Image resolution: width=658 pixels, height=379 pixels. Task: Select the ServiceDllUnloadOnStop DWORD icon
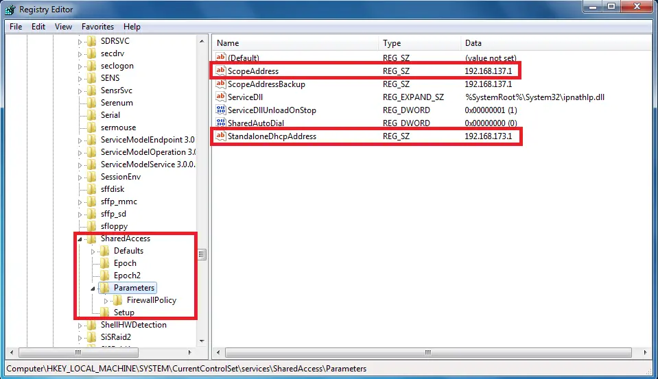pyautogui.click(x=221, y=110)
